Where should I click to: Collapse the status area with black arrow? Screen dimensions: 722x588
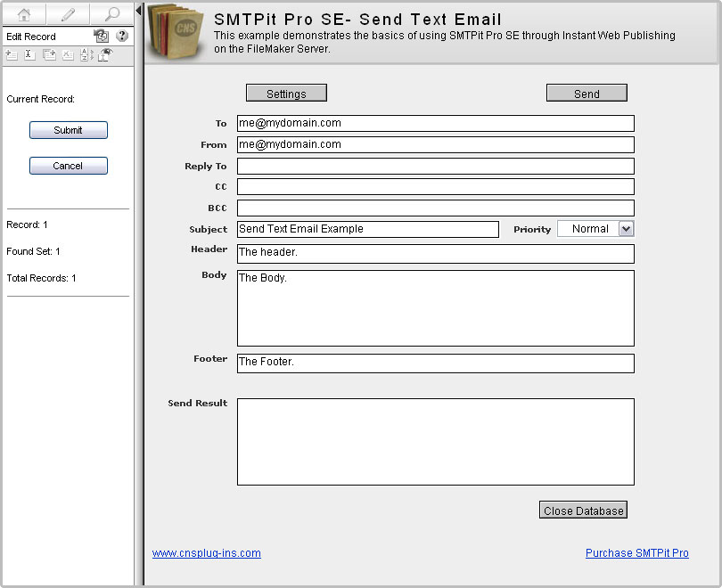[138, 11]
